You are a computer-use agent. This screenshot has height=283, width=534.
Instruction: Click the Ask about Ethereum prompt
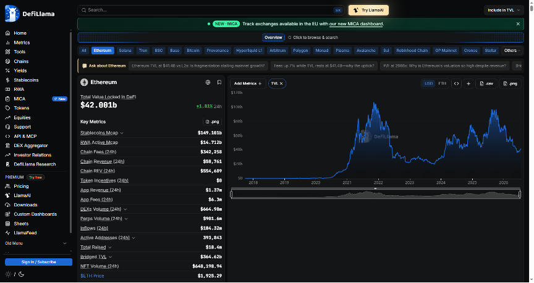[104, 65]
